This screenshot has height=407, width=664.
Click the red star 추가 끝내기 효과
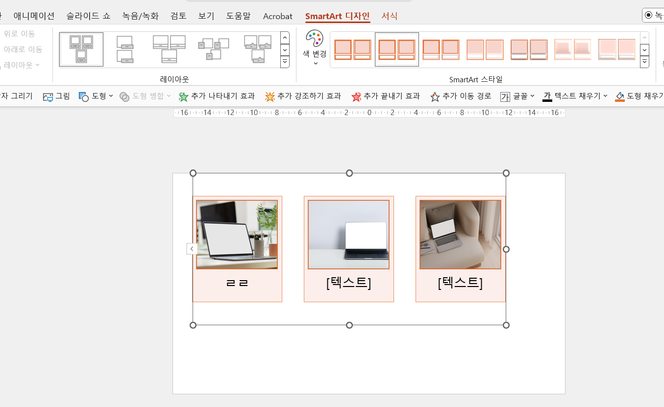click(x=386, y=96)
